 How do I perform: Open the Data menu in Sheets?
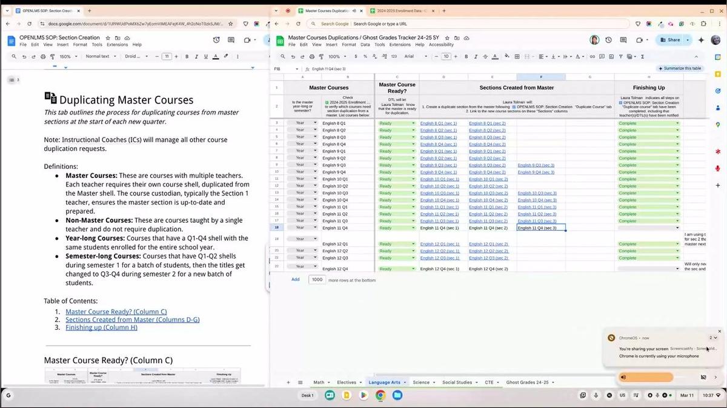coord(365,45)
